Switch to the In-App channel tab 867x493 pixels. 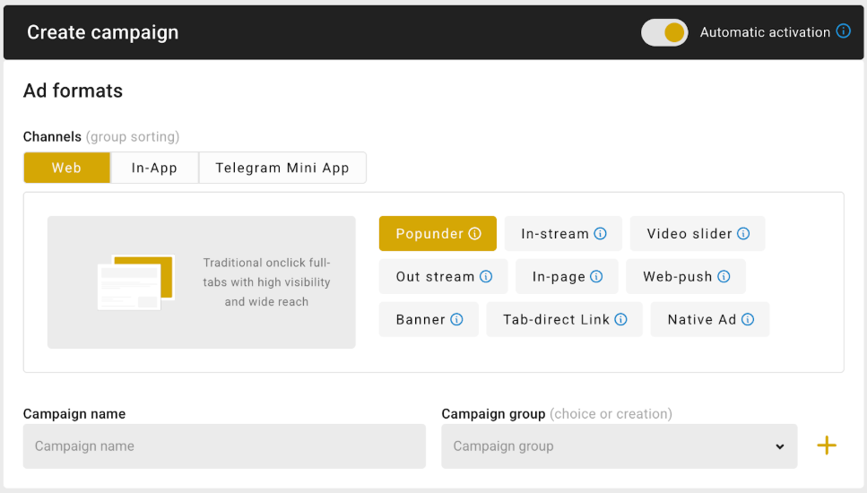pyautogui.click(x=154, y=168)
